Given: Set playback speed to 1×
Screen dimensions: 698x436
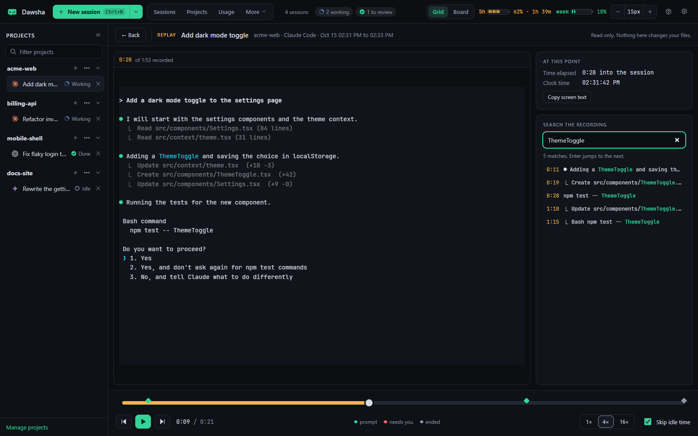Looking at the screenshot, I should pos(589,422).
